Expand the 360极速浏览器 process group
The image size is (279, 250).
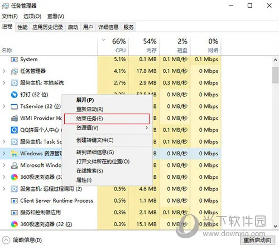click(4, 177)
